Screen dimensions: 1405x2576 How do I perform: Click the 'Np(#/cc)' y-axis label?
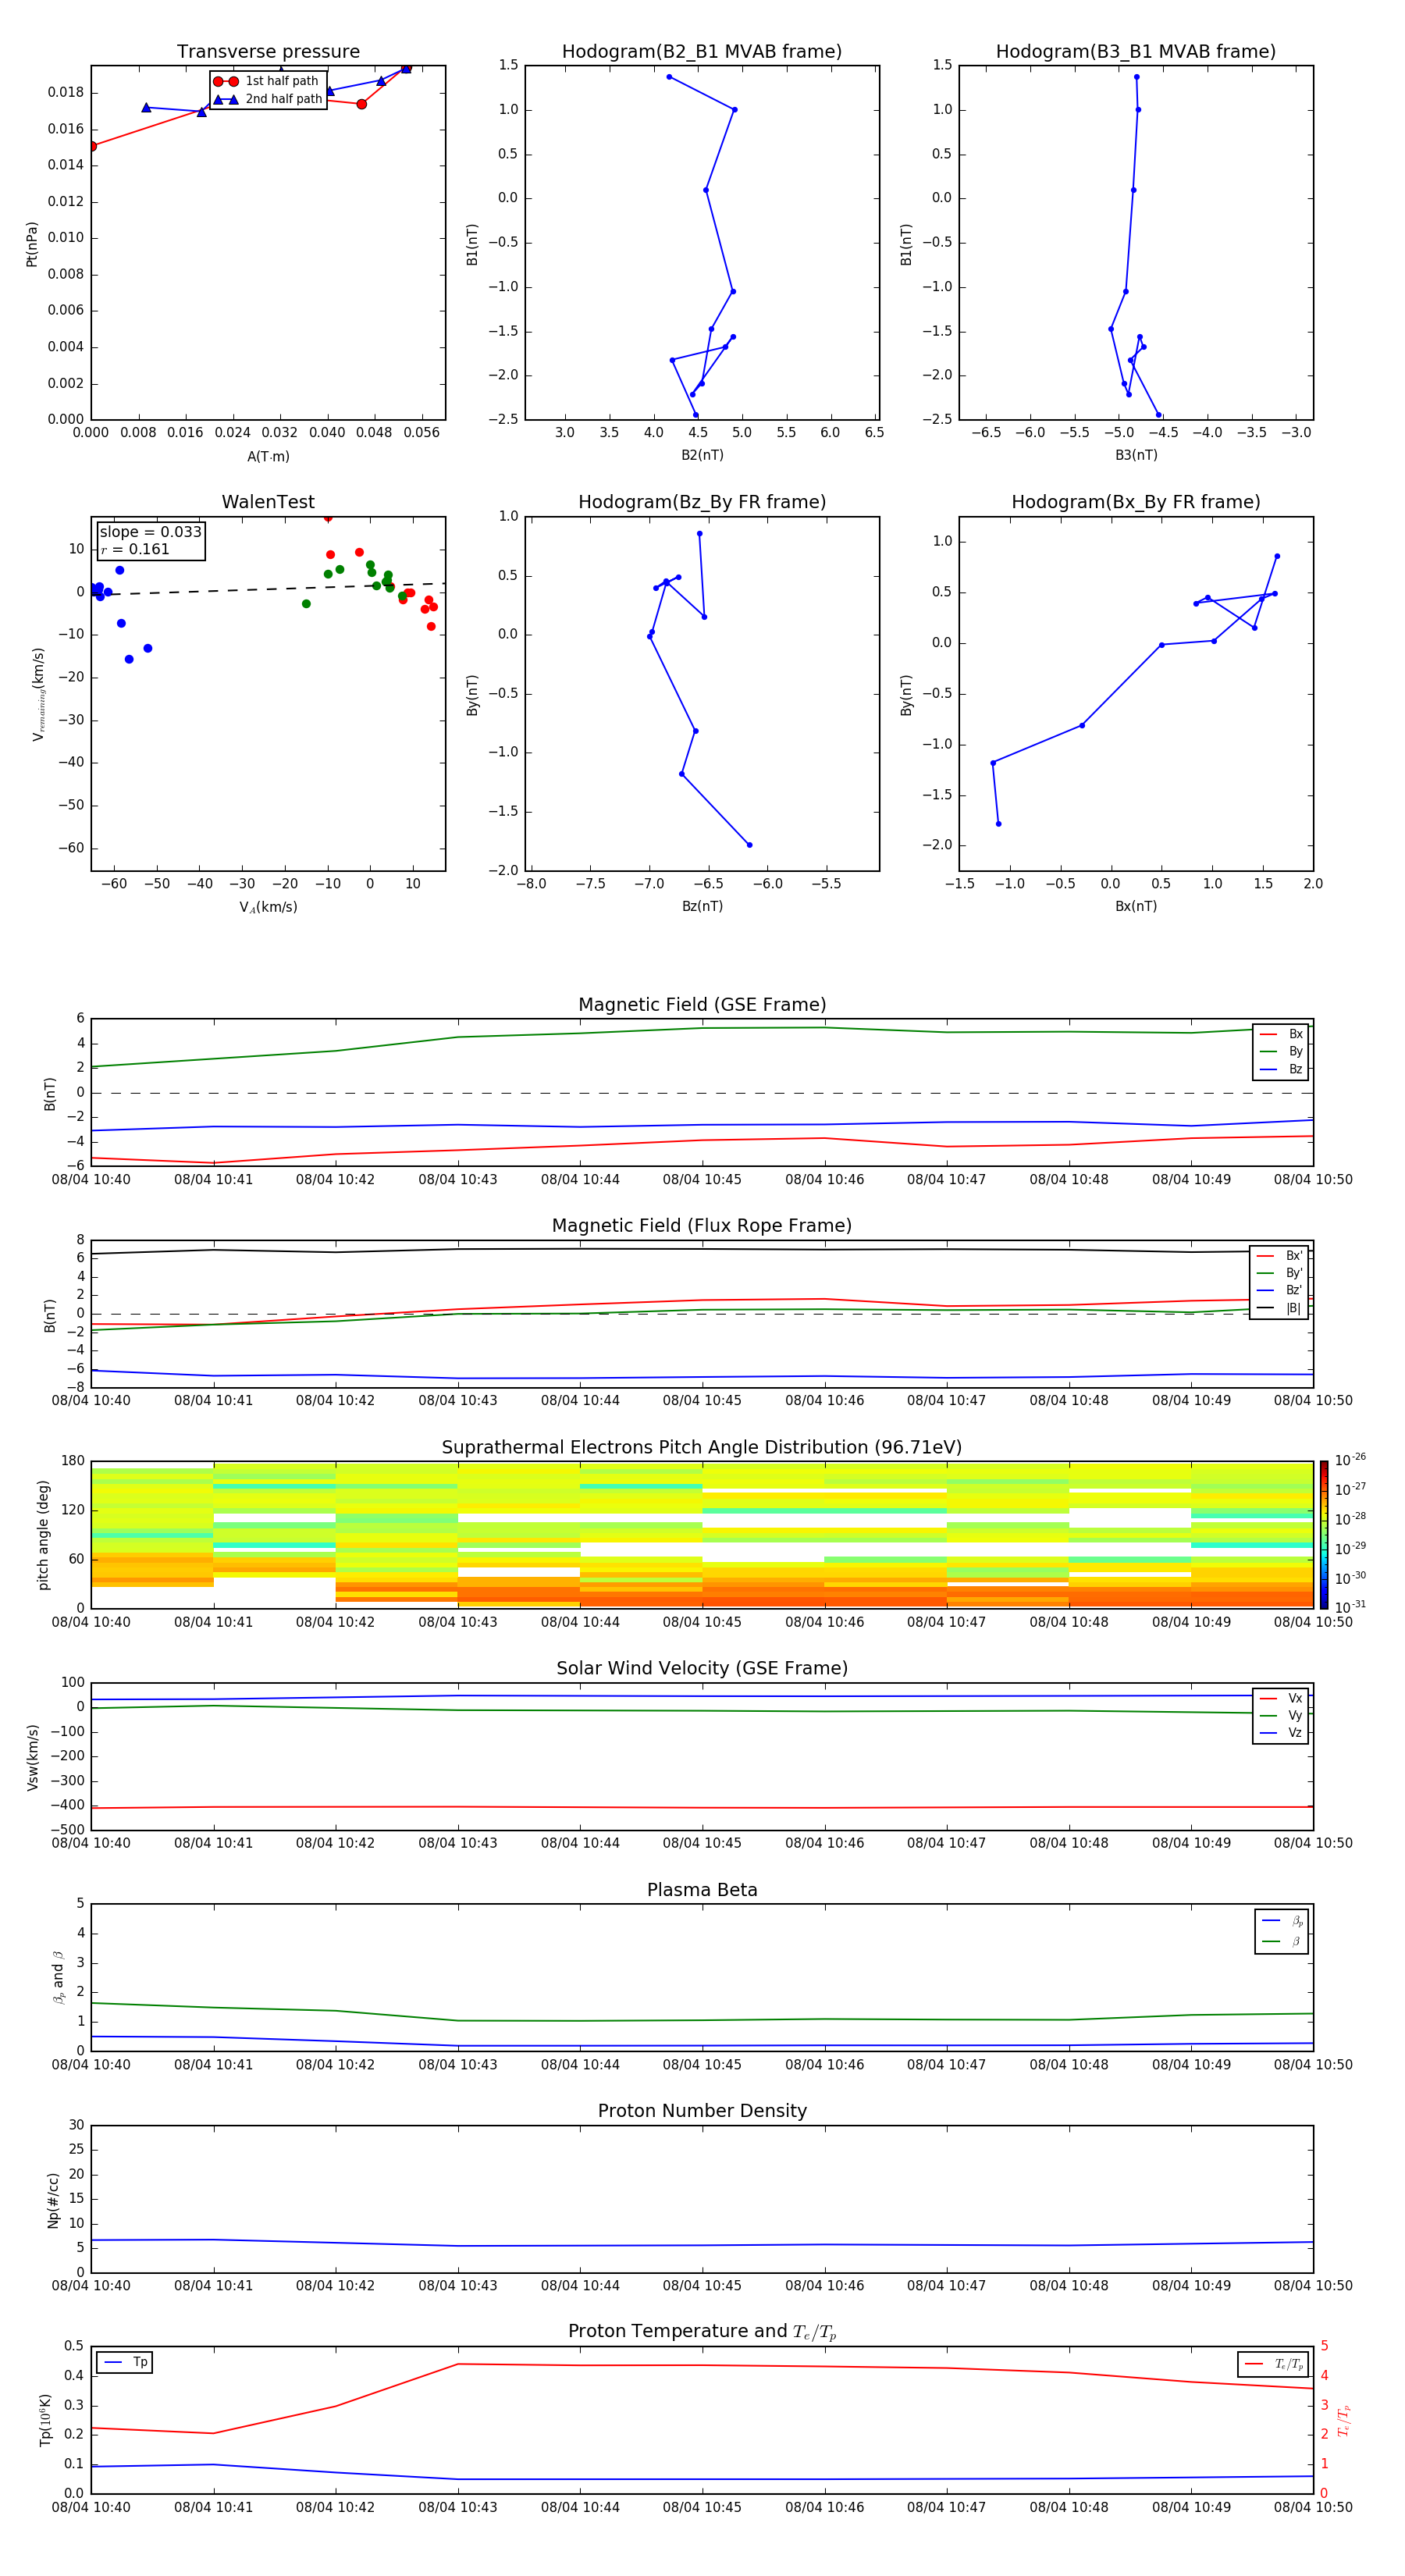point(53,2200)
